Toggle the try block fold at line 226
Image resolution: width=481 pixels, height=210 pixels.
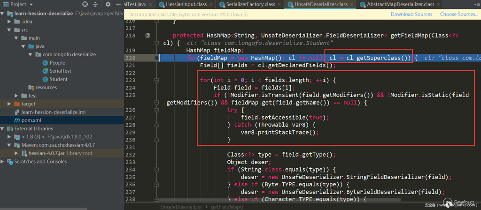pyautogui.click(x=157, y=110)
